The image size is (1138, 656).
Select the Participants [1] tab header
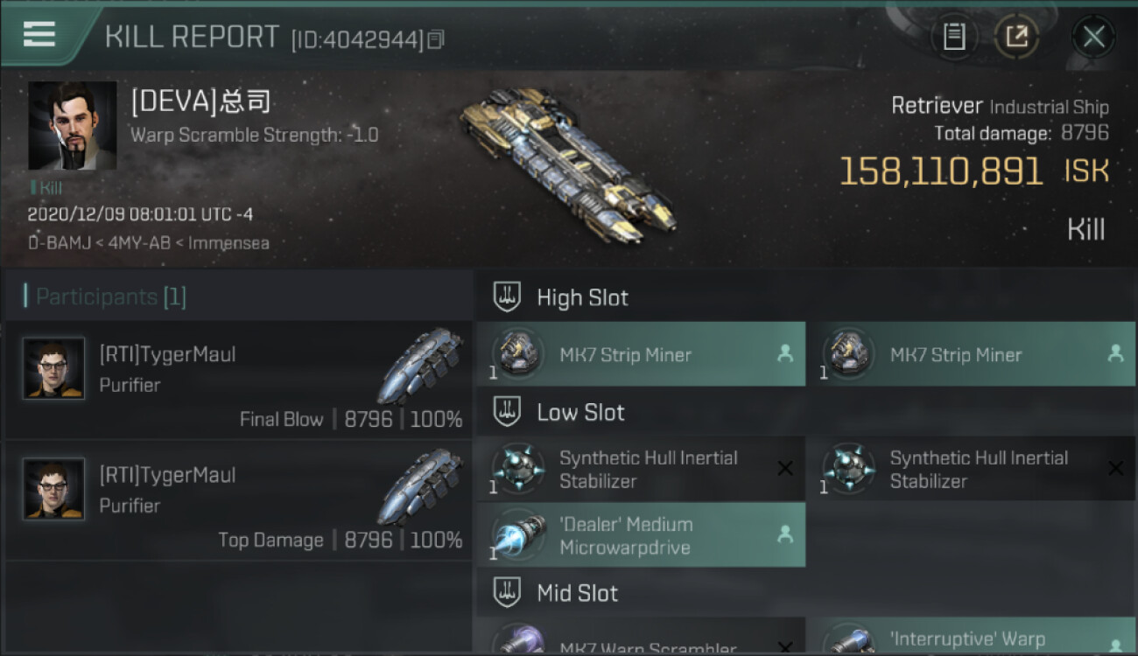point(105,297)
